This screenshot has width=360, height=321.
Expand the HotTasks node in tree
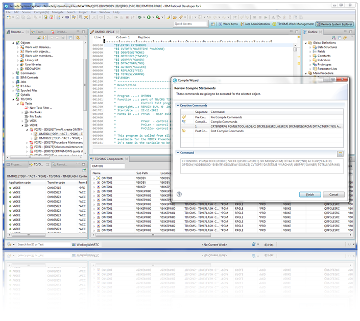[22, 112]
